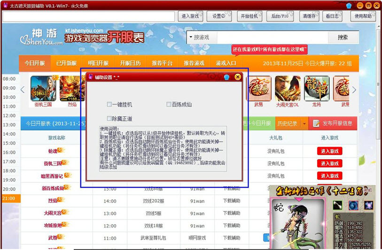The height and width of the screenshot is (250, 382).
Task: Click 进入游戏 in the 街机三国 row
Action: (330, 163)
